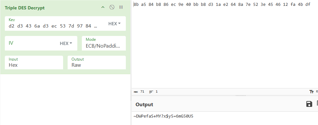Click into the Key value field

[x=53, y=26]
